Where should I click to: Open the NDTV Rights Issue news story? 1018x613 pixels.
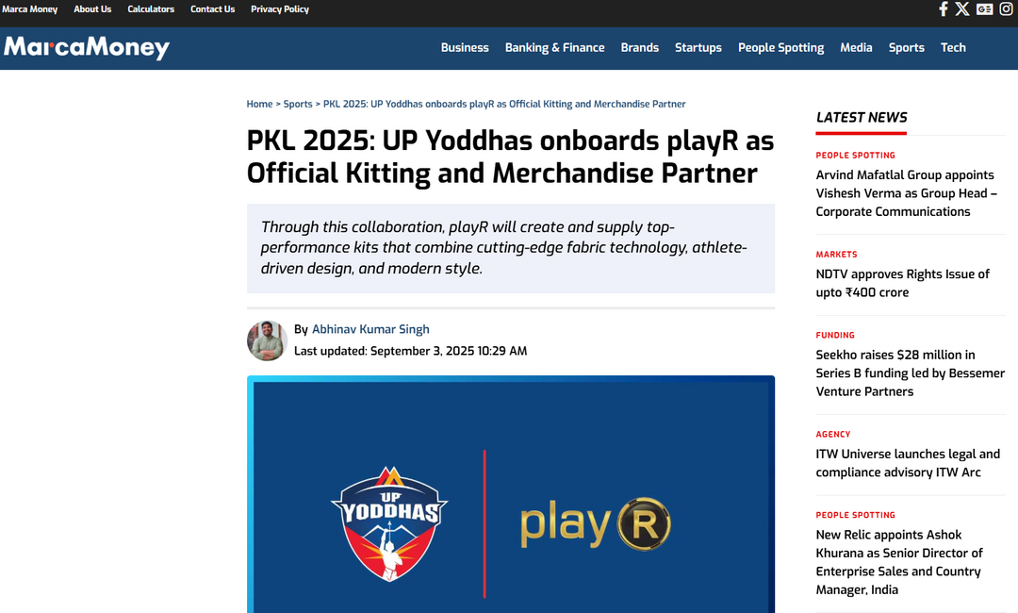coord(902,283)
